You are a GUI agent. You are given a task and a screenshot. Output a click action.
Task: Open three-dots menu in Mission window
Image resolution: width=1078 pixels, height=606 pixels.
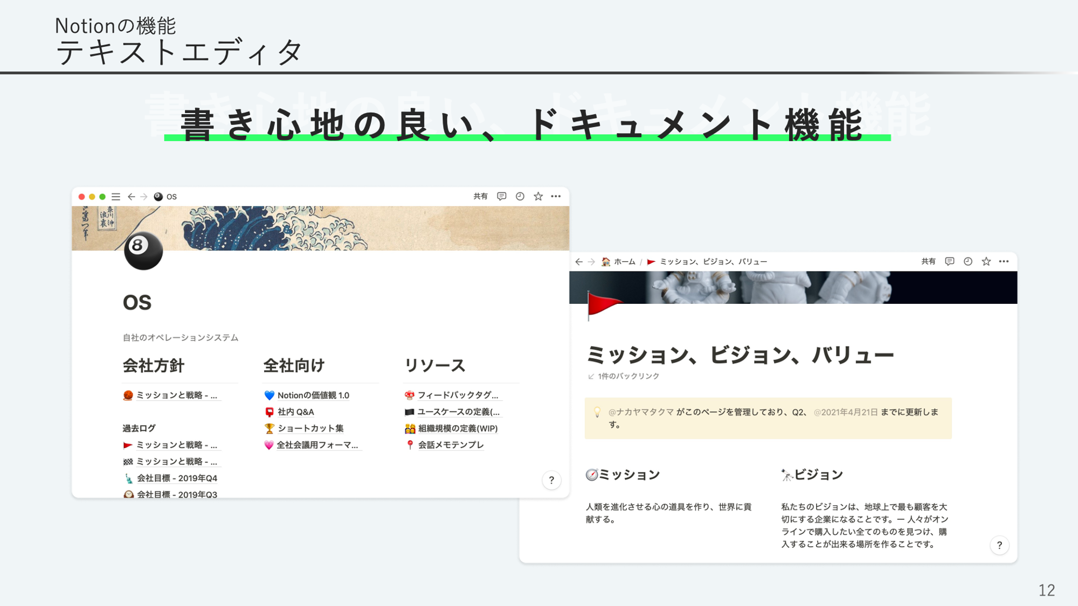coord(1004,262)
